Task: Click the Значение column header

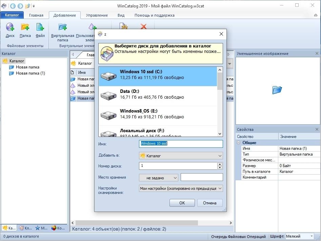Action: click(x=299, y=137)
